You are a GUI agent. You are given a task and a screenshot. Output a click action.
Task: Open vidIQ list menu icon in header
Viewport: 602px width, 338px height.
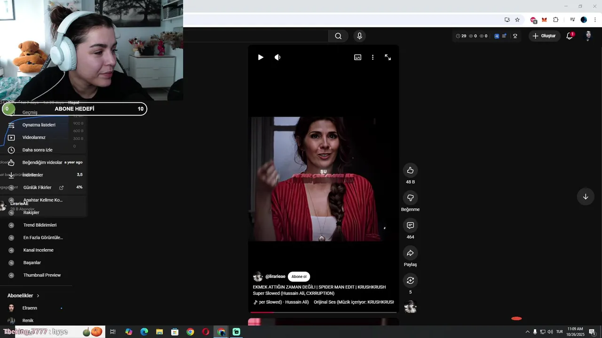(x=504, y=36)
